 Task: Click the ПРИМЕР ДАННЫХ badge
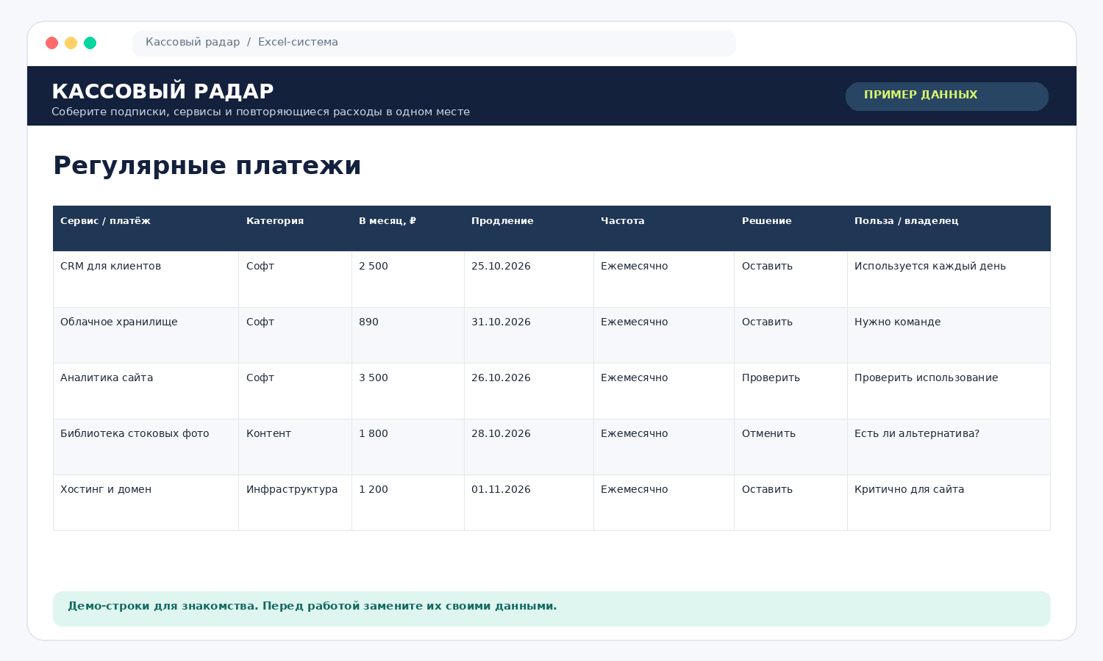pos(947,96)
